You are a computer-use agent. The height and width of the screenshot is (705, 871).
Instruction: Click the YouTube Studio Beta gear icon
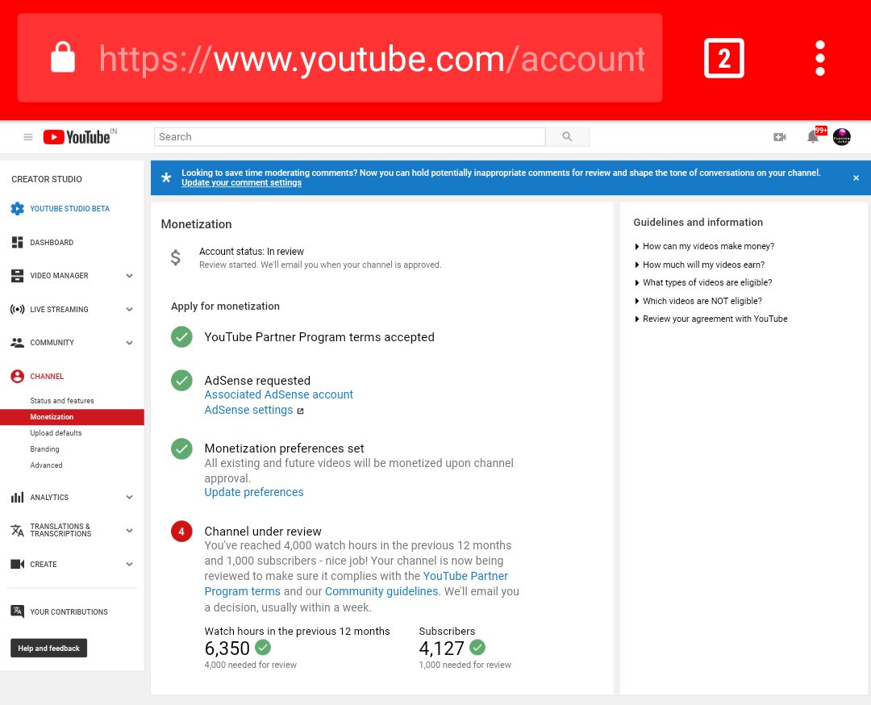pyautogui.click(x=17, y=208)
